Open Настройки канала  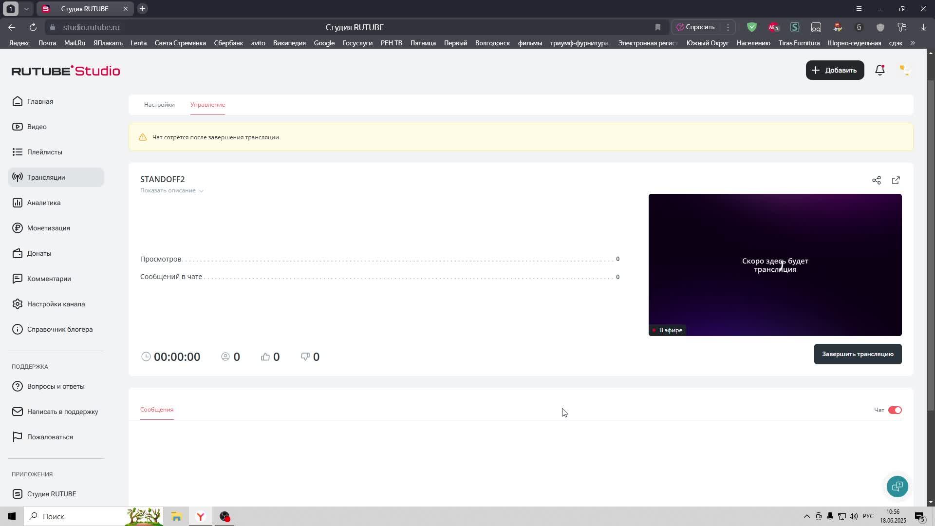pyautogui.click(x=56, y=304)
